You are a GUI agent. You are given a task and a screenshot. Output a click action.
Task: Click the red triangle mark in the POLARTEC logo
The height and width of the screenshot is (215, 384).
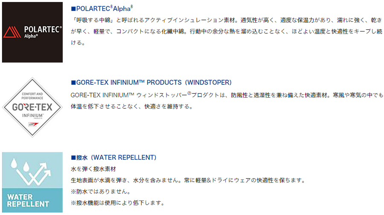click(12, 32)
